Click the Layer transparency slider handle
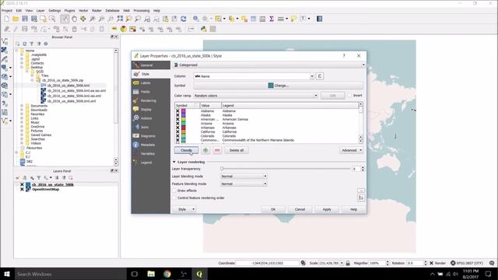Image resolution: width=498 pixels, height=280 pixels. pyautogui.click(x=222, y=169)
